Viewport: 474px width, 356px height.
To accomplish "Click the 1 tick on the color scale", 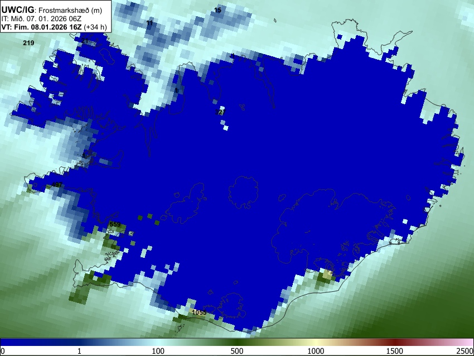I will [x=79, y=351].
